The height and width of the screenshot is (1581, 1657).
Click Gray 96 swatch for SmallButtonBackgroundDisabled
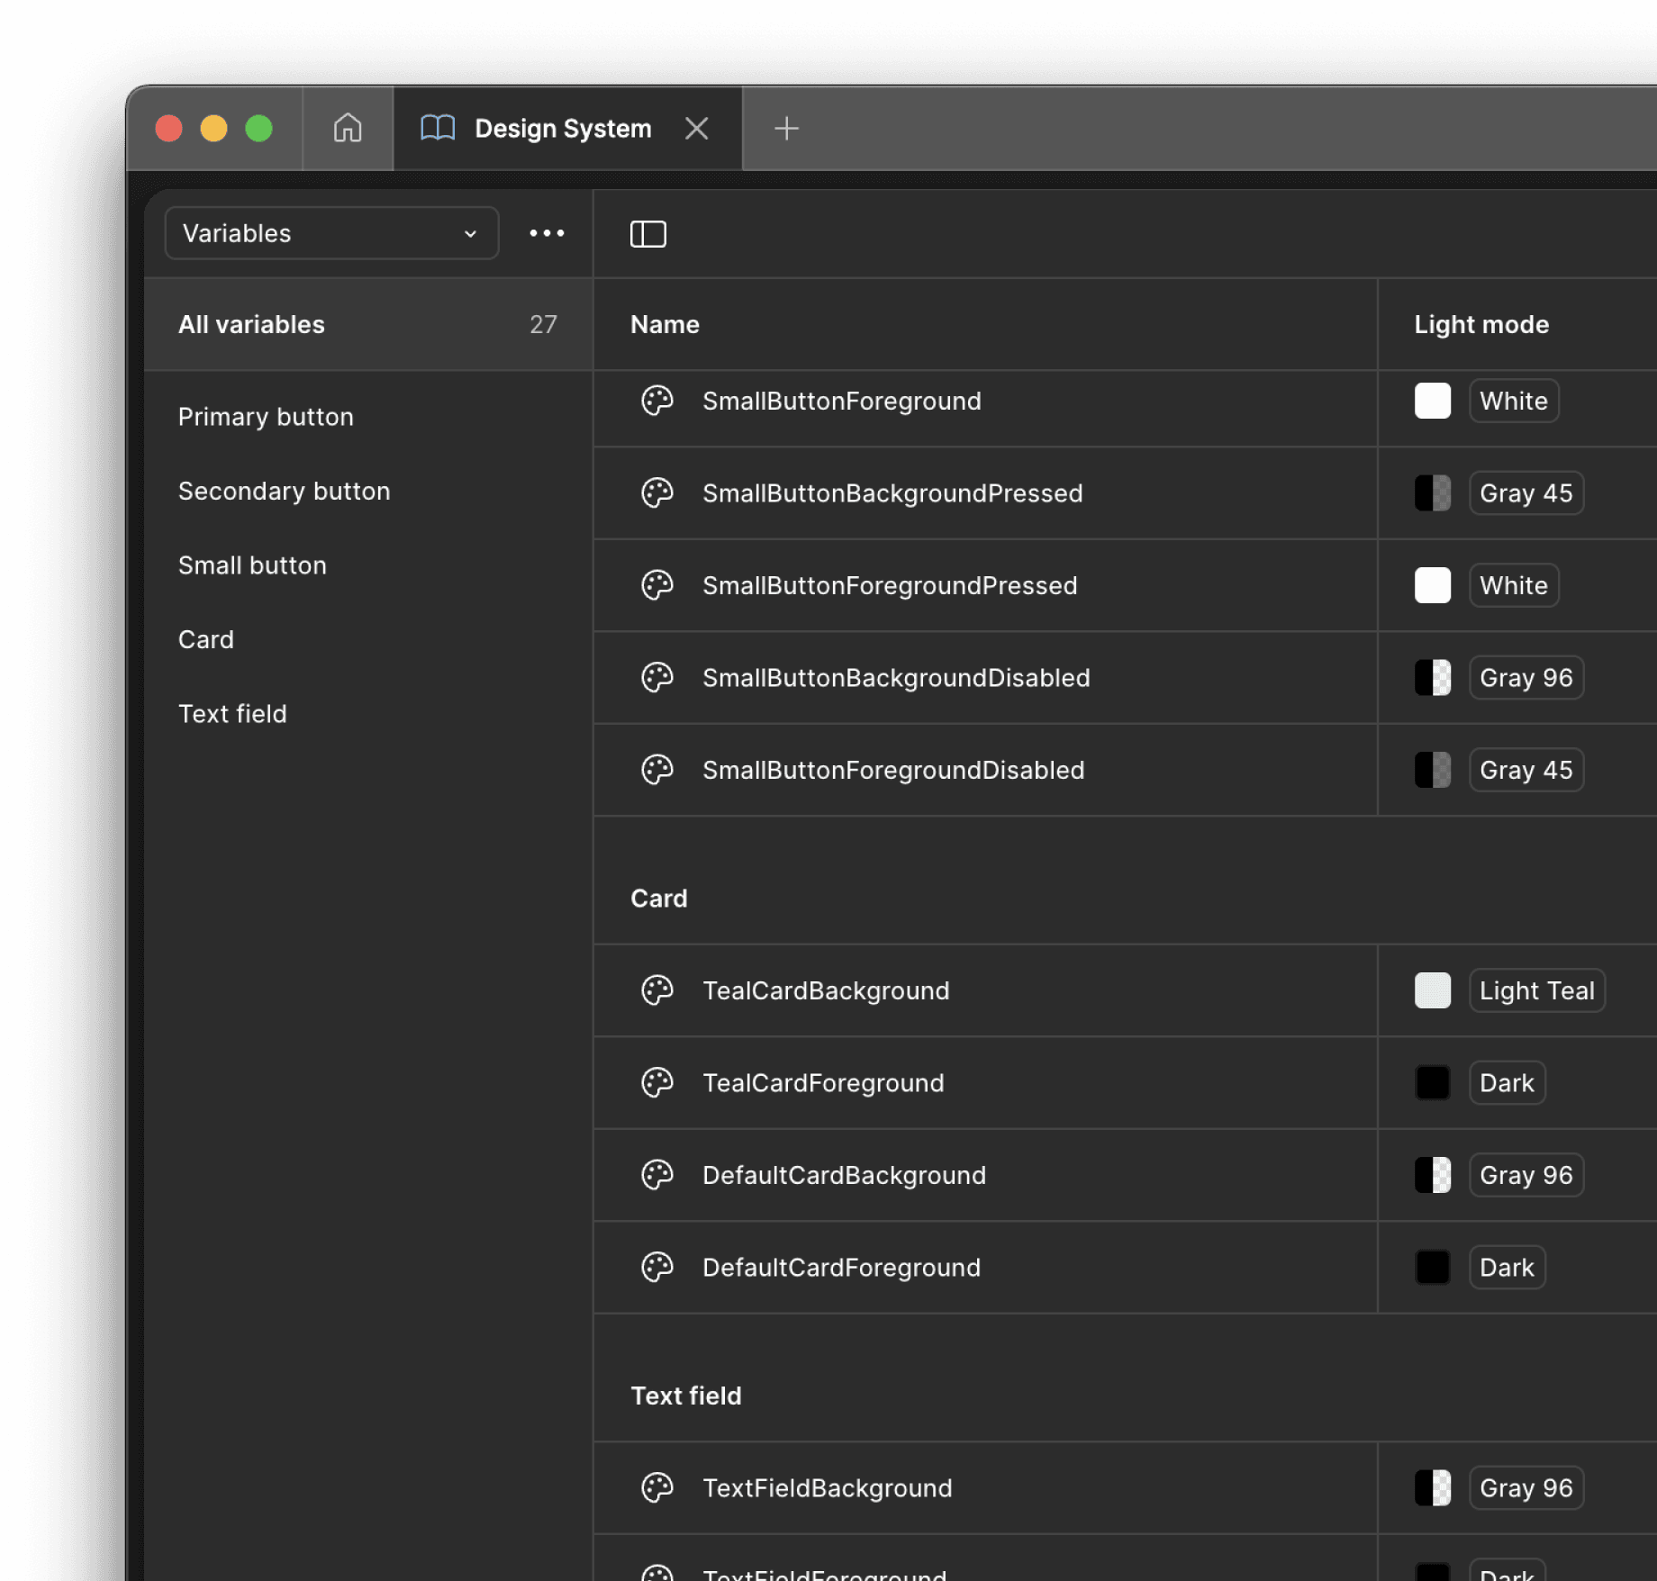coord(1432,677)
